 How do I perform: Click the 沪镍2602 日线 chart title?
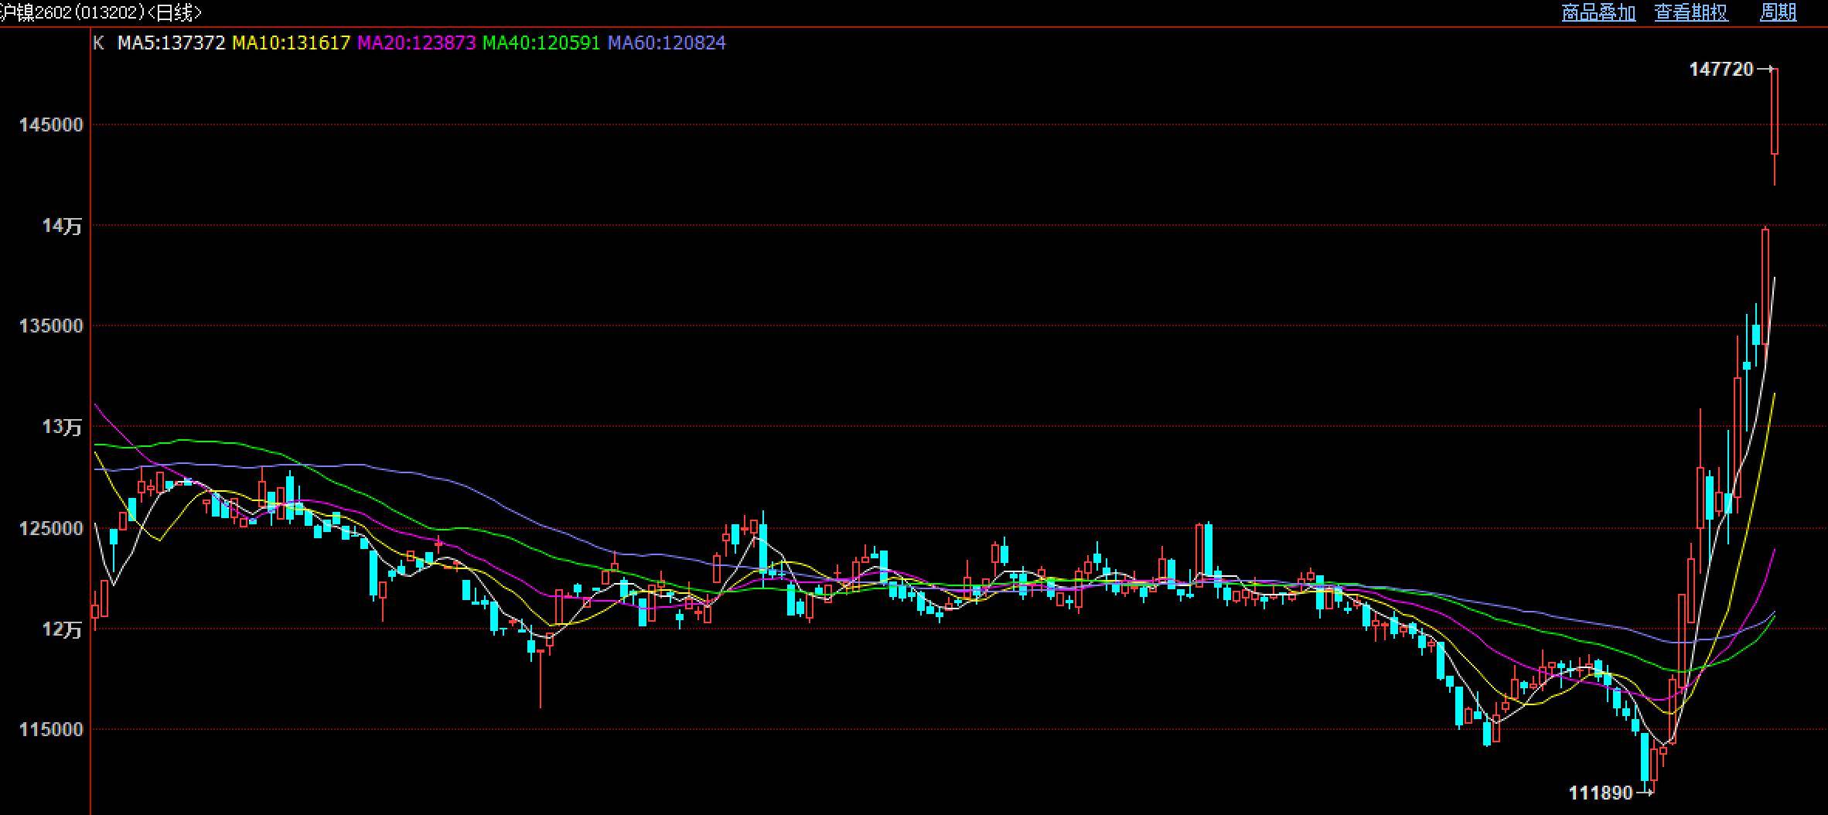[x=101, y=12]
